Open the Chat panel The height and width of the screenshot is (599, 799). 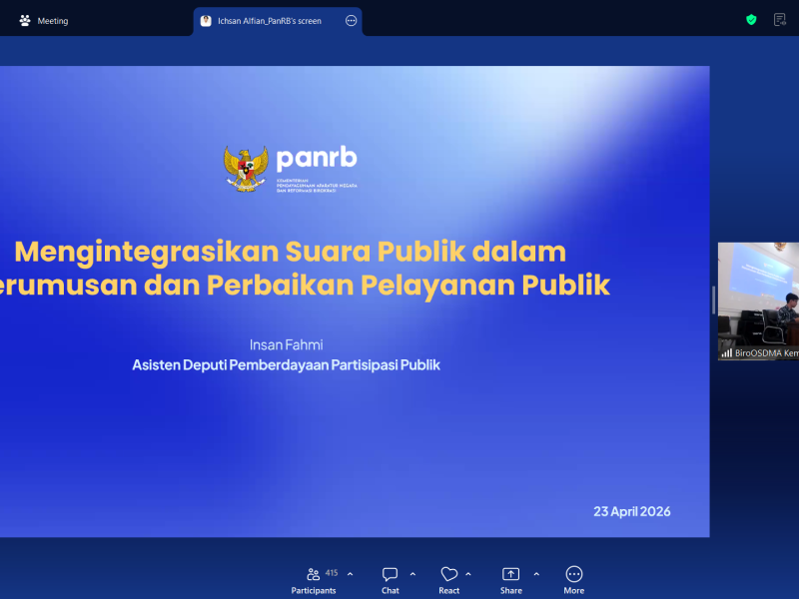[390, 574]
